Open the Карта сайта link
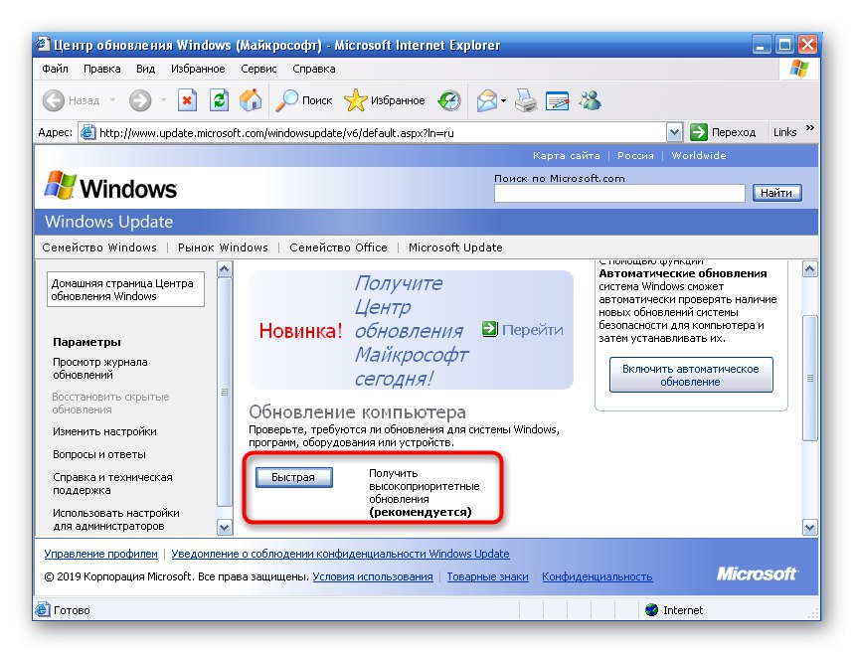855x653 pixels. (x=566, y=155)
